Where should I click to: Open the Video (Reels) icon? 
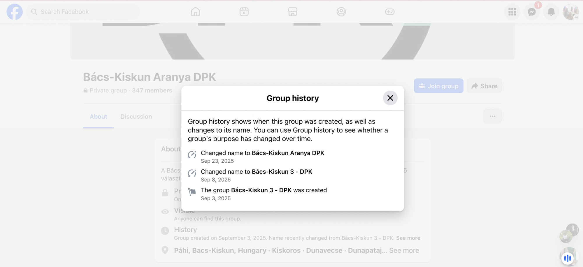point(244,12)
